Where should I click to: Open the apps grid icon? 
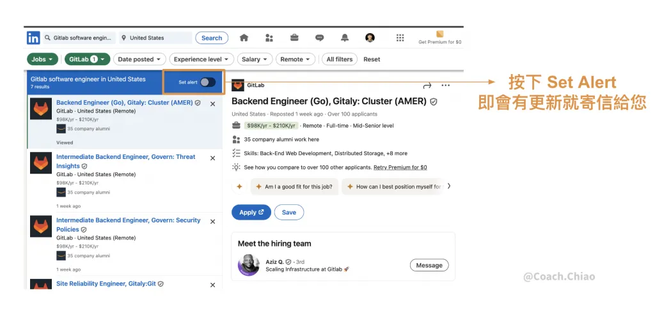pyautogui.click(x=400, y=38)
